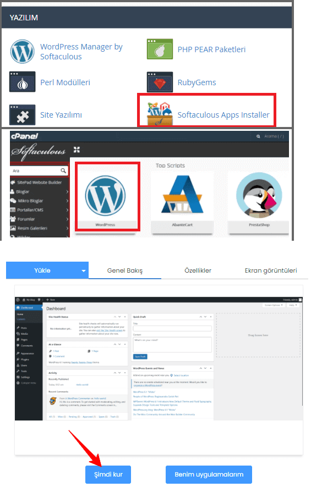The width and height of the screenshot is (311, 487).
Task: Open the Yükle dropdown arrow
Action: tap(83, 271)
